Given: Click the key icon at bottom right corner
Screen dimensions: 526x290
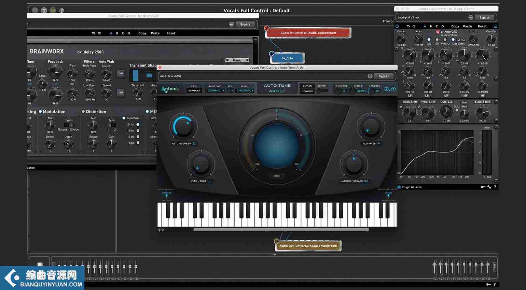Looking at the screenshot, I should [488, 284].
